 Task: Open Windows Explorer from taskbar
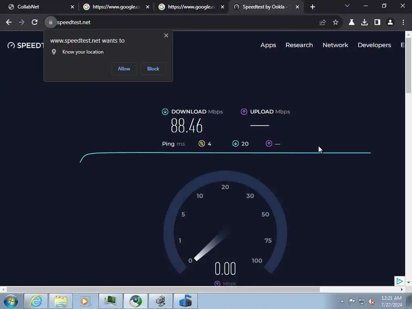[61, 301]
